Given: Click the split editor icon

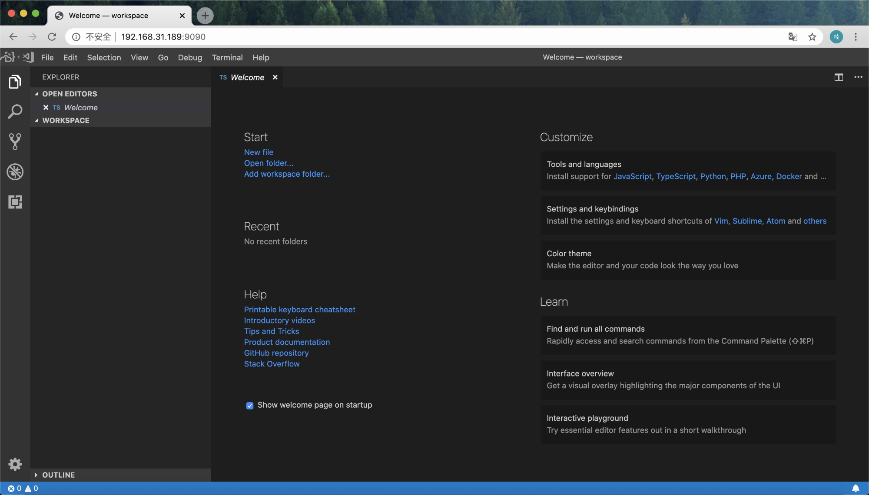Looking at the screenshot, I should point(839,77).
